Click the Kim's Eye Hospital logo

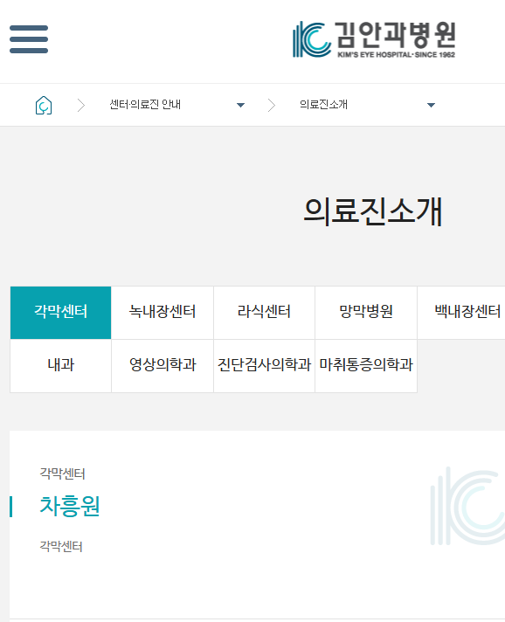coord(374,39)
